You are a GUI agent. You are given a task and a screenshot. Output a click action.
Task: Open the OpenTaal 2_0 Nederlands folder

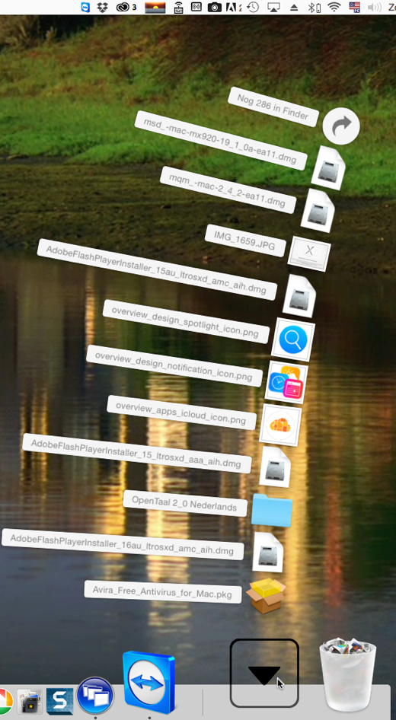(272, 510)
